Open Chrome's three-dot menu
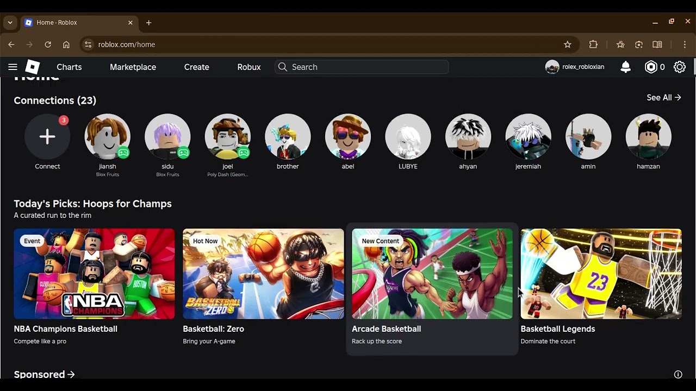696x391 pixels. tap(685, 45)
